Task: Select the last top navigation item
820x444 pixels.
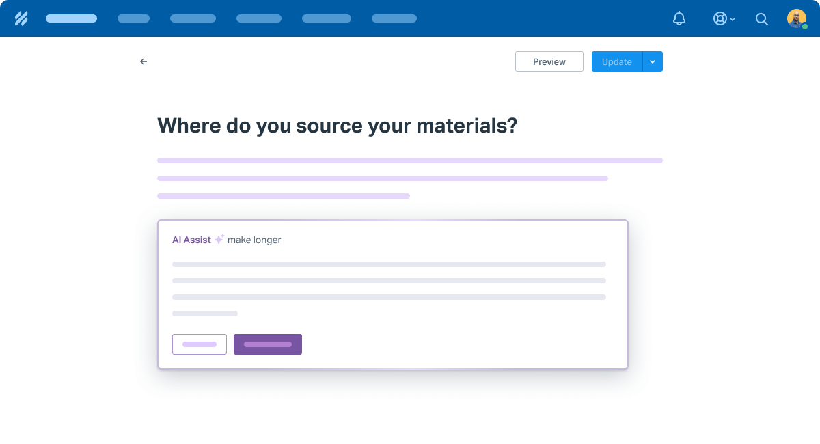Action: click(x=394, y=18)
